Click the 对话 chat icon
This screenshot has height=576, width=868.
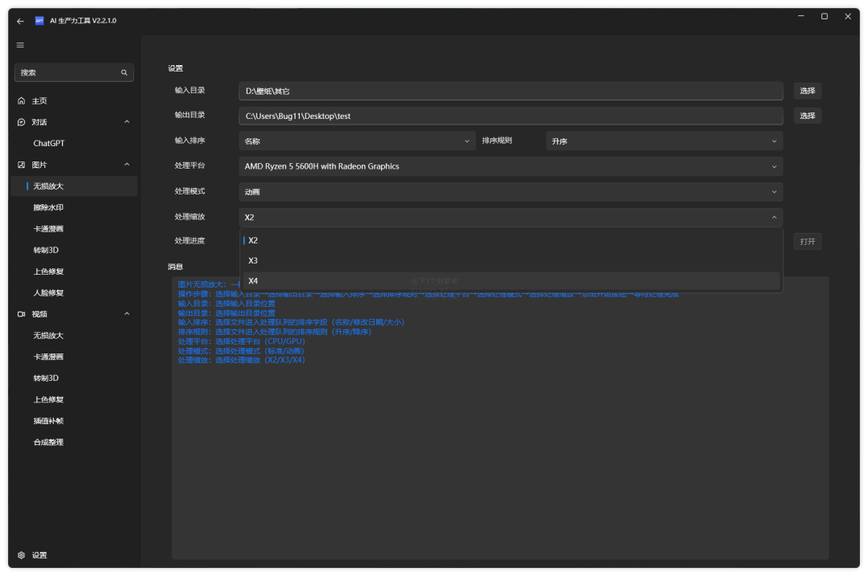(x=21, y=122)
